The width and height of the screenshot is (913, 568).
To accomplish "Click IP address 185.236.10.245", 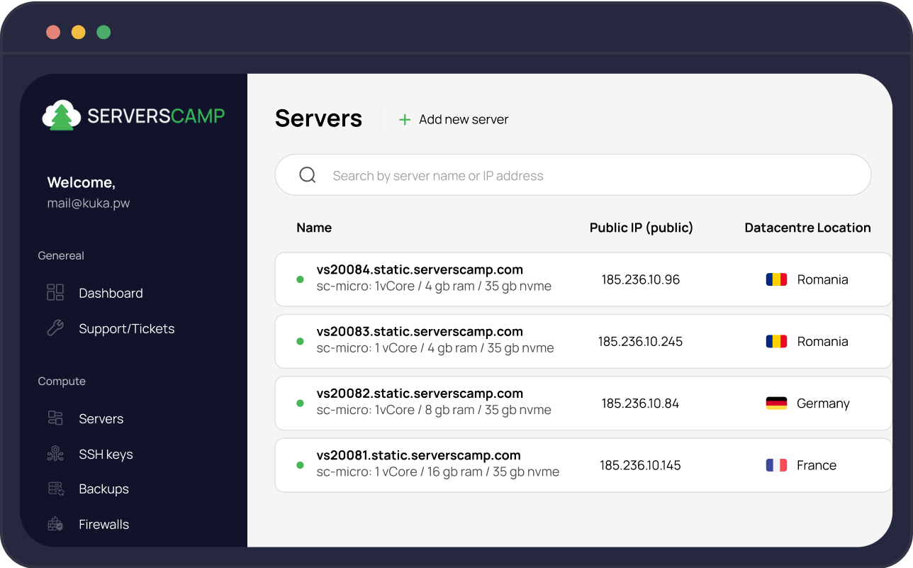I will (x=640, y=342).
